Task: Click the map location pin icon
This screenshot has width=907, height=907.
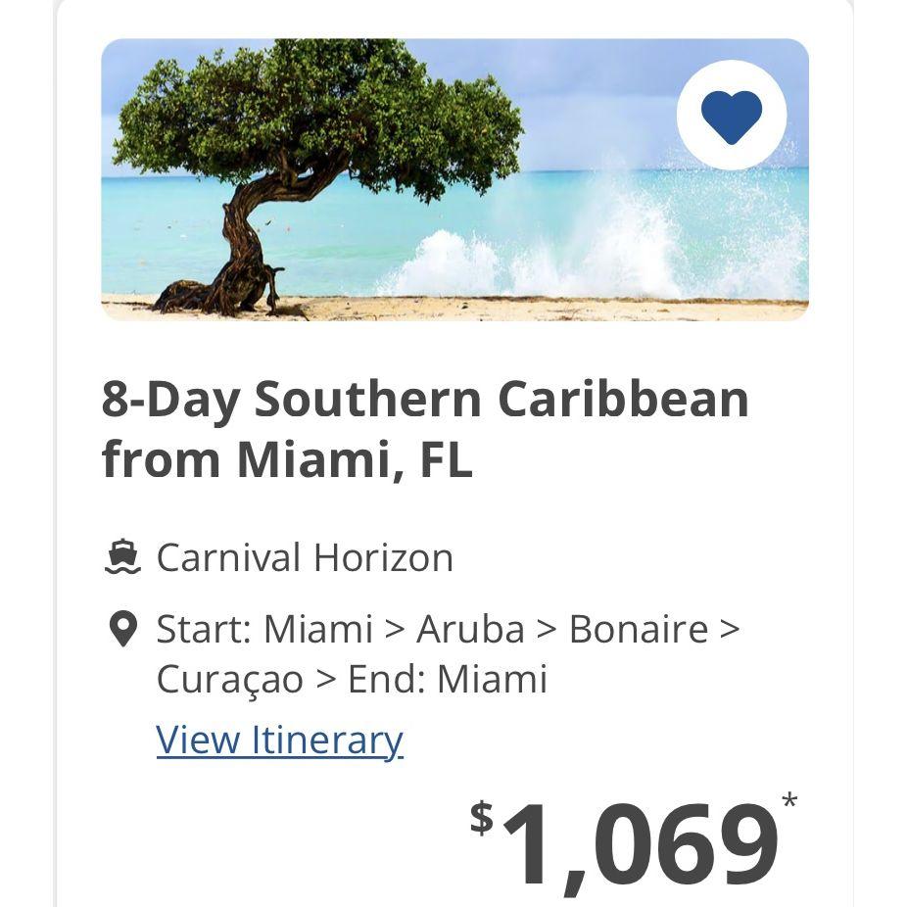Action: (122, 630)
